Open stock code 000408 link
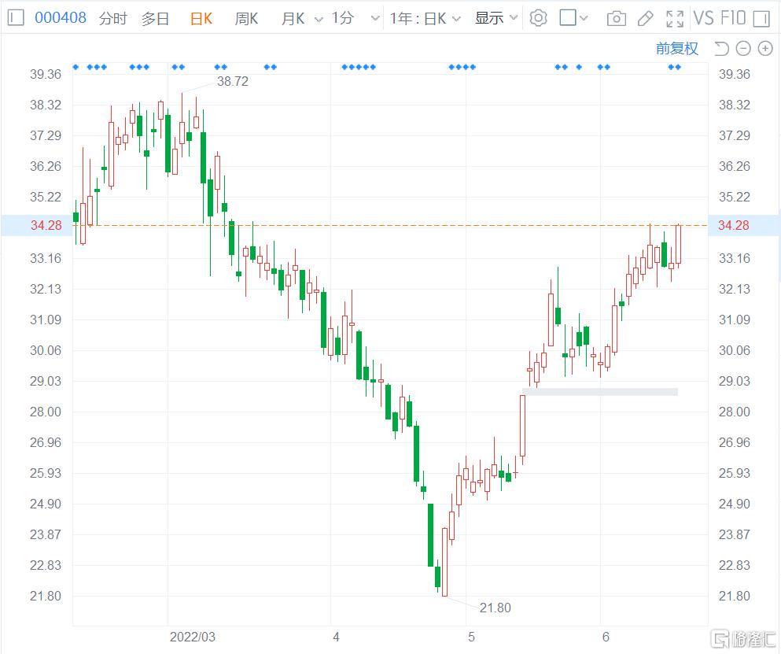Image resolution: width=781 pixels, height=654 pixels. tap(61, 18)
